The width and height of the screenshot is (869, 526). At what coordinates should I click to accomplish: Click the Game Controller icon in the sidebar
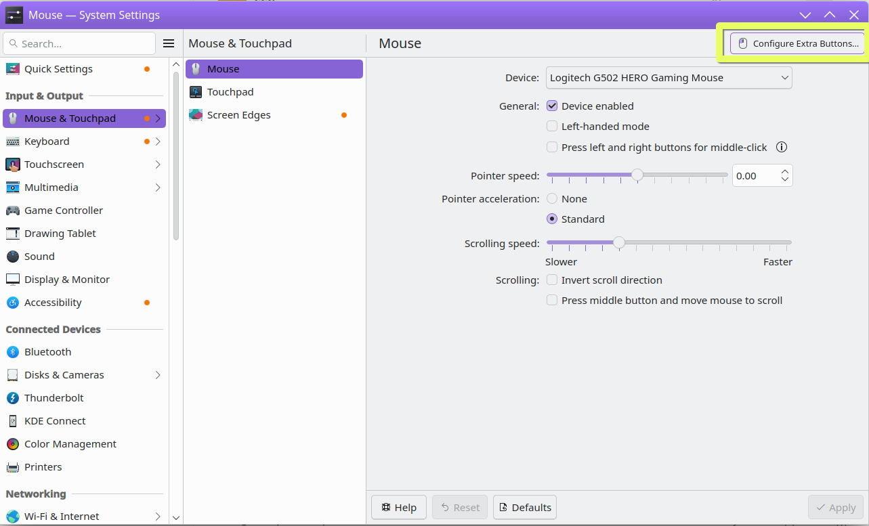[13, 211]
